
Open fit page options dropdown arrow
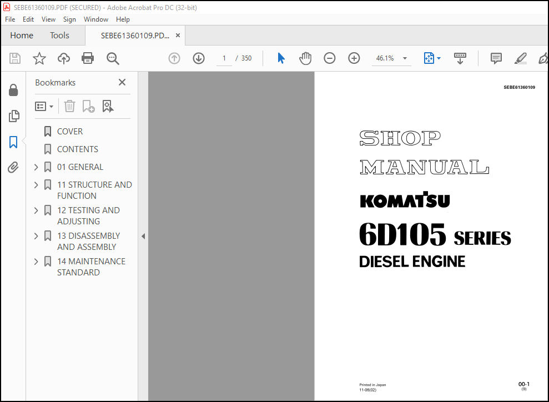[x=439, y=58]
